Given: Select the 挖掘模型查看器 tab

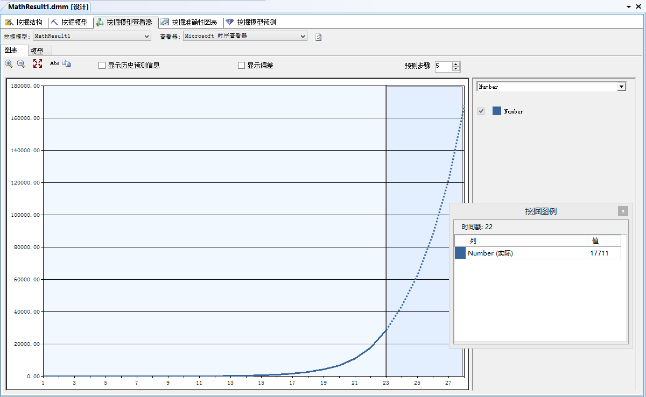Looking at the screenshot, I should click(124, 22).
